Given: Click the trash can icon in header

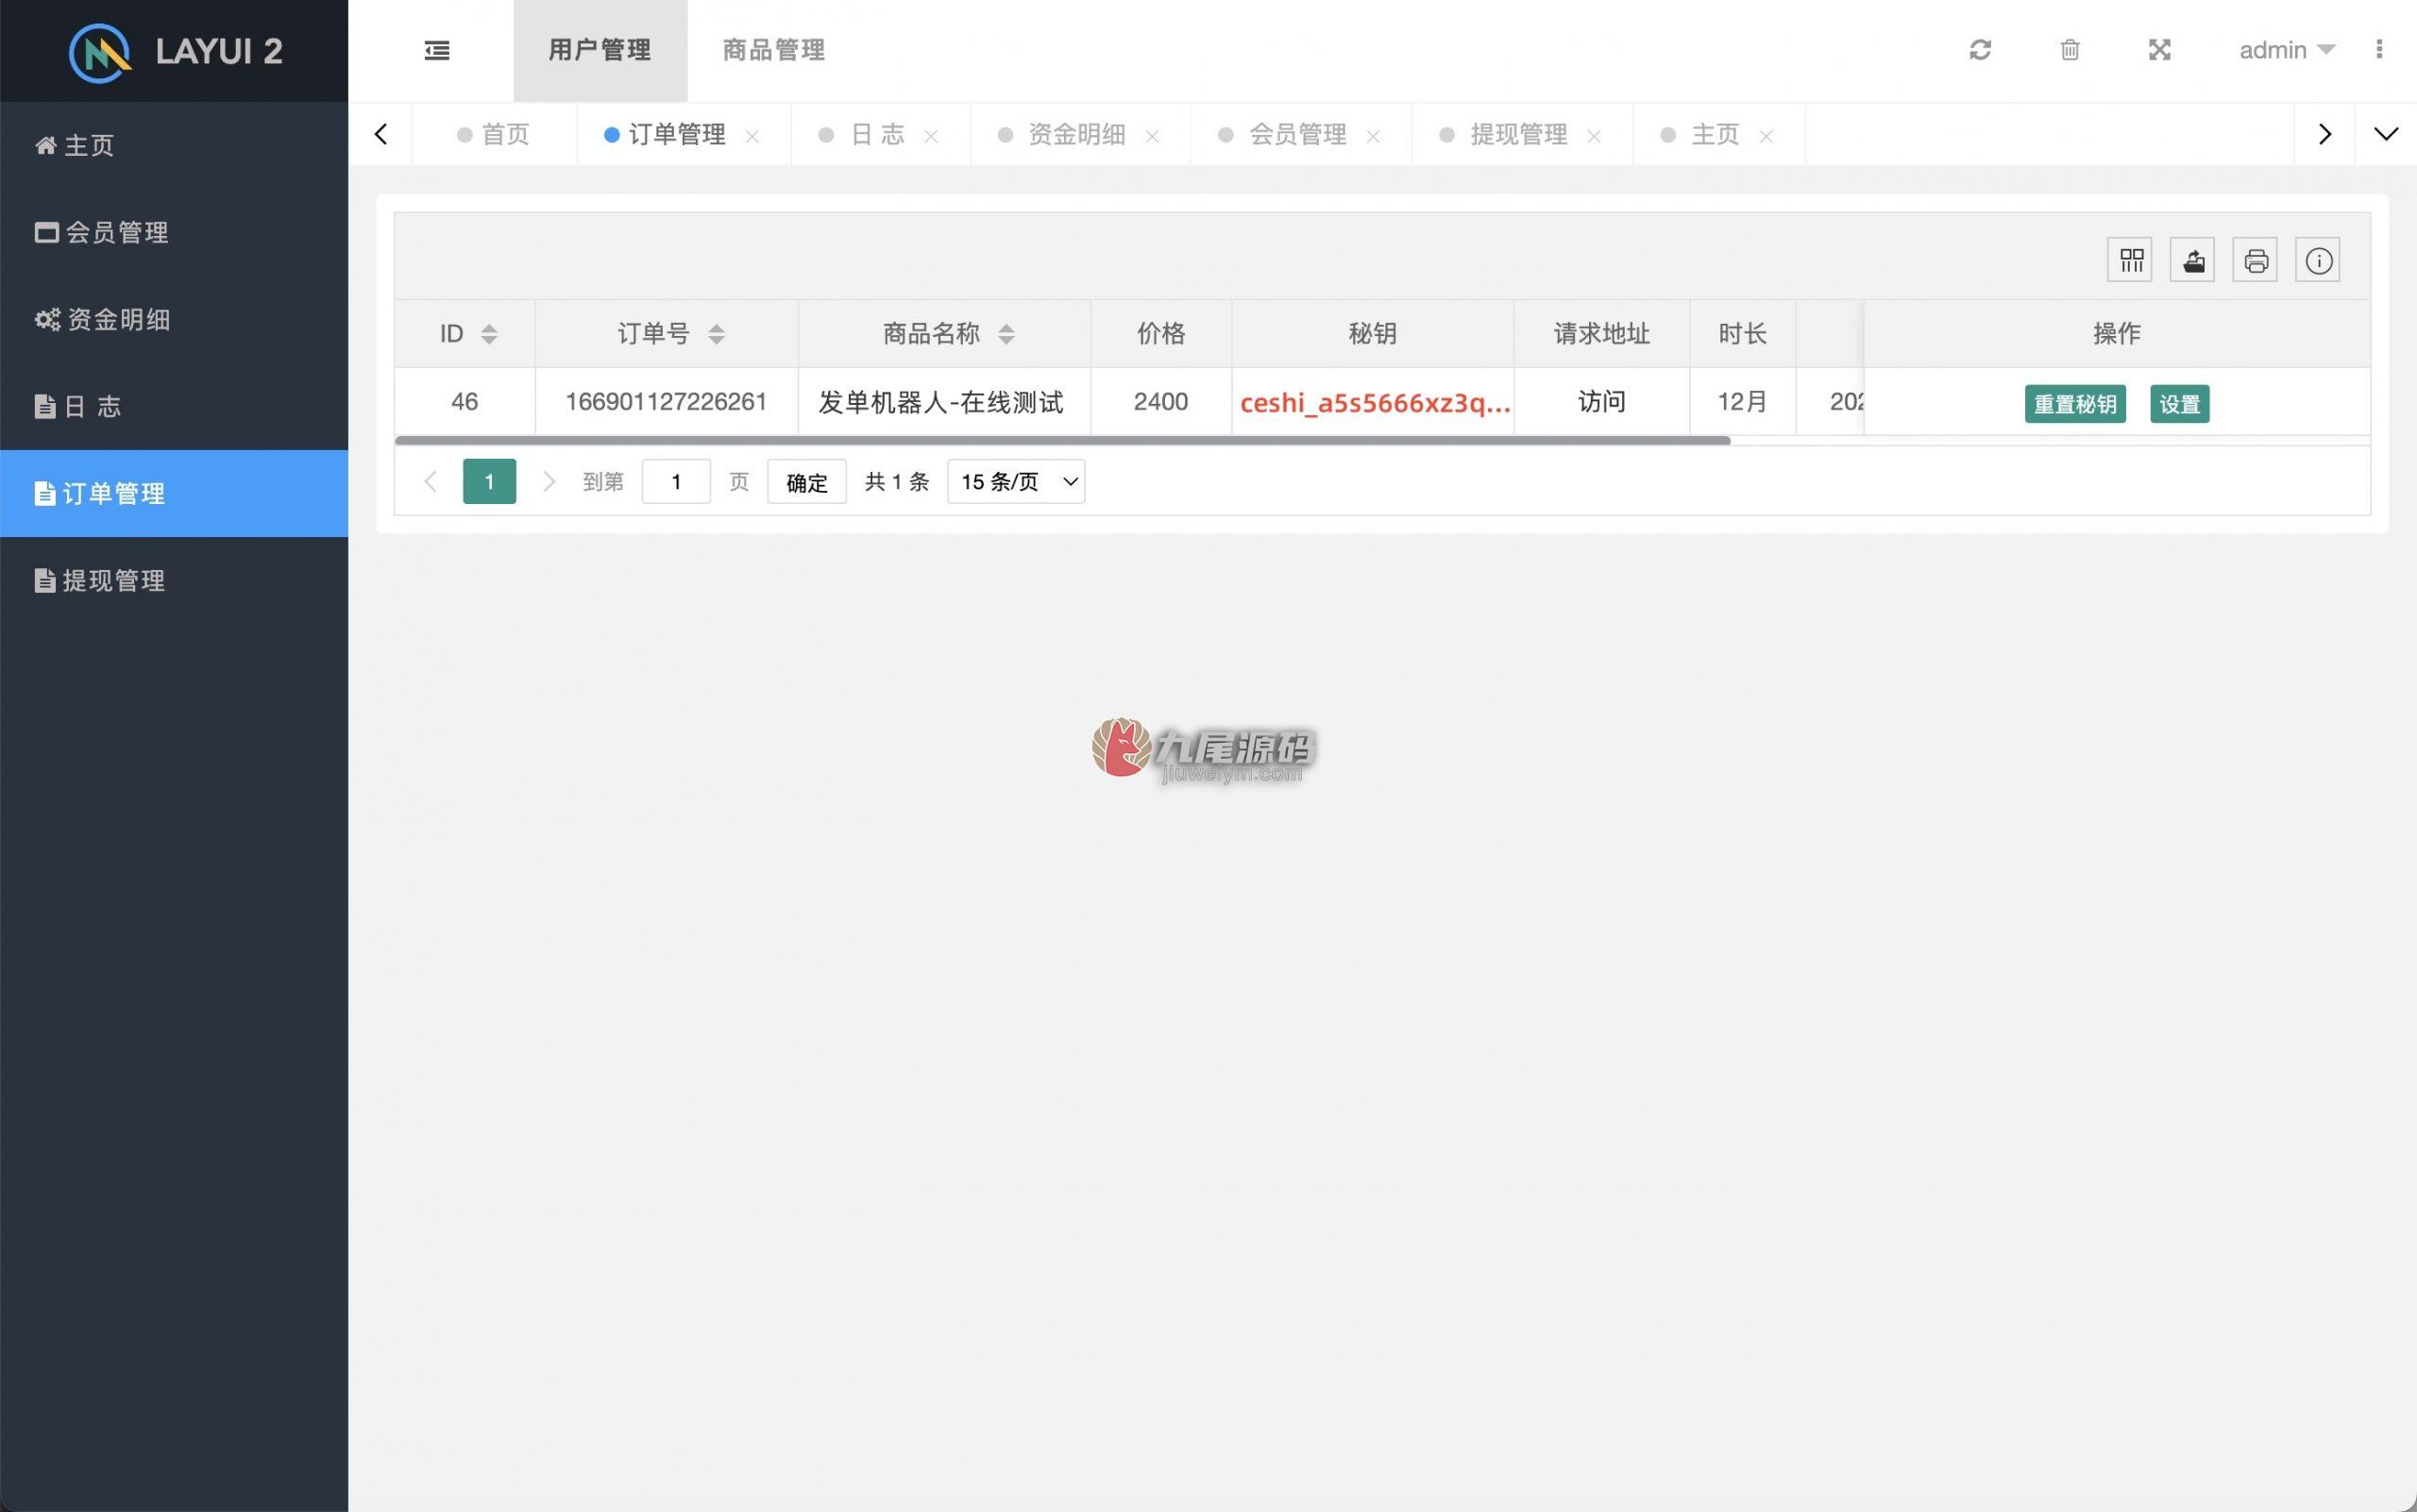Looking at the screenshot, I should coord(2070,50).
